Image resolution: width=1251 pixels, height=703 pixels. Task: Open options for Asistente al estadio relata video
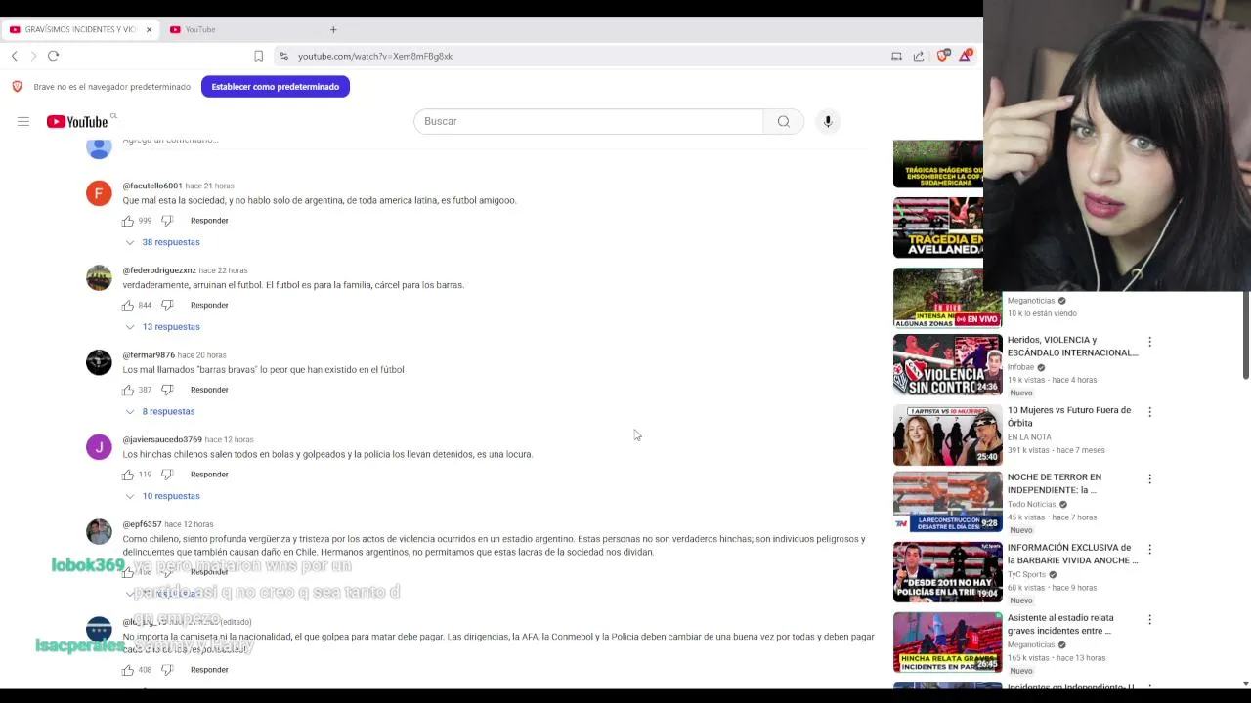(1149, 620)
